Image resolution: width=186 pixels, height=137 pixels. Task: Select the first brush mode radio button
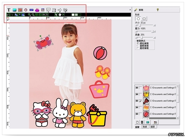[x=138, y=43]
